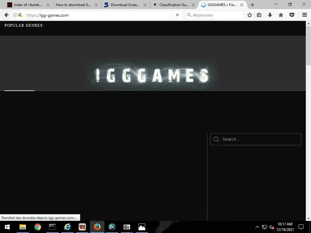Close the 'Index of /dumb...' tab
The image size is (311, 233).
pyautogui.click(x=48, y=5)
